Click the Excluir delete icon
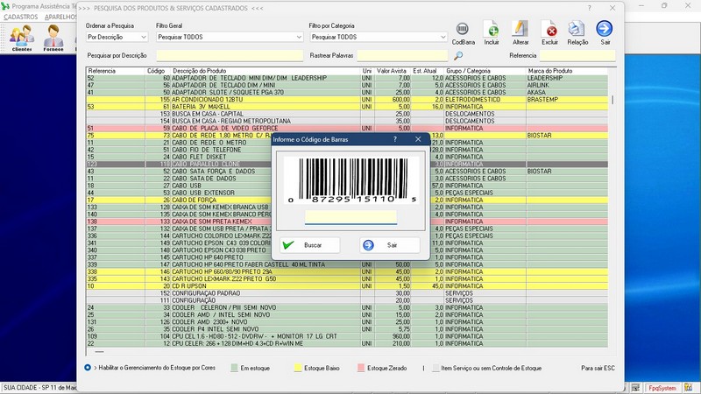Screen dimensions: 701x394 coord(549,30)
